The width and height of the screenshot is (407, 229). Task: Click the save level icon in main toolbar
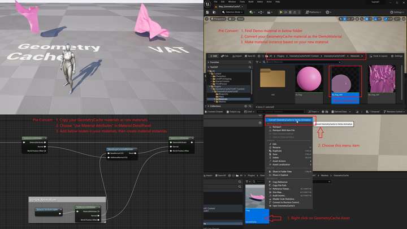point(207,12)
